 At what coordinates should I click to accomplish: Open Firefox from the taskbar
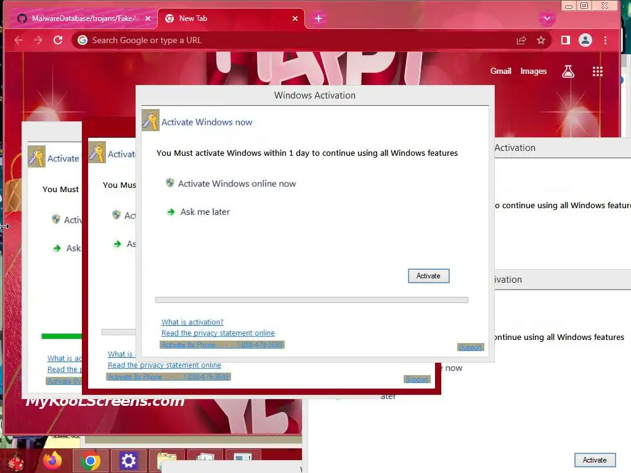pyautogui.click(x=53, y=461)
